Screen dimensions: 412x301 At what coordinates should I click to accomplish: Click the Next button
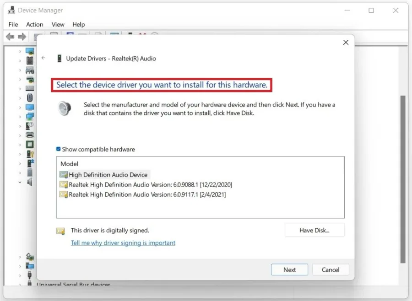click(x=290, y=270)
